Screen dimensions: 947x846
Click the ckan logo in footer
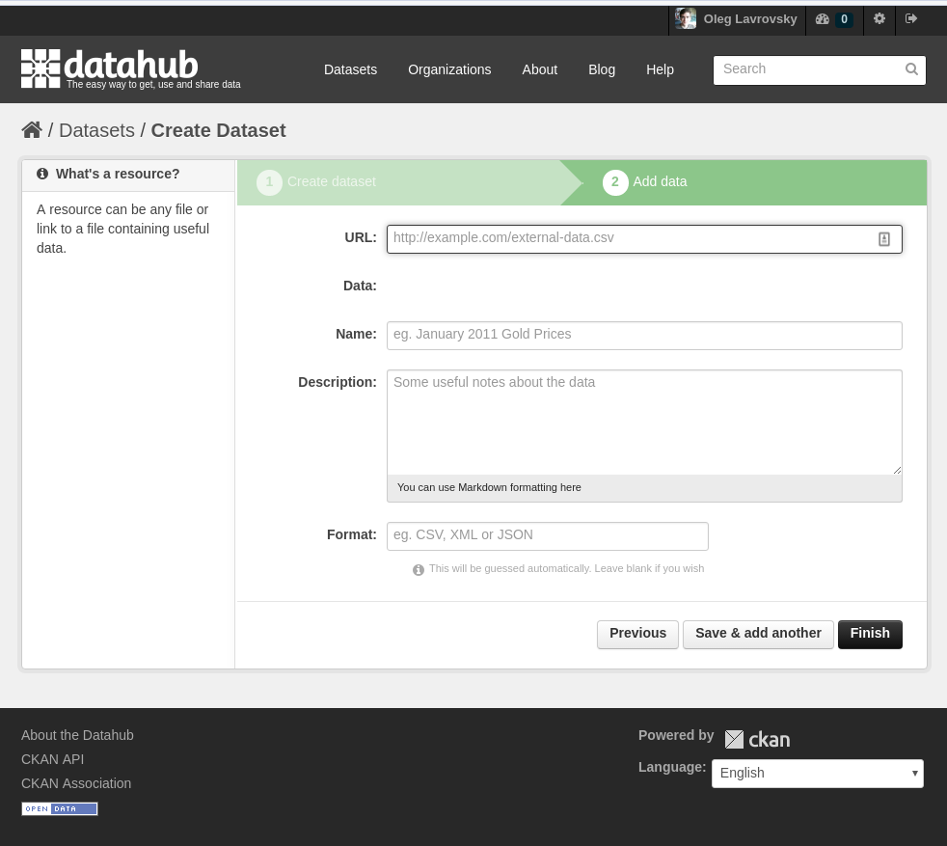pos(757,739)
